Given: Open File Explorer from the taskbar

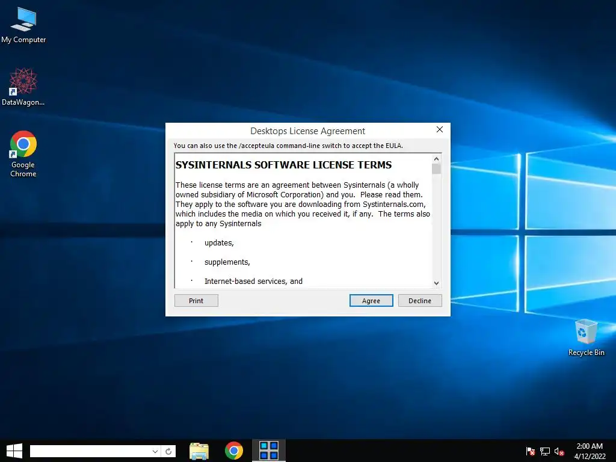Looking at the screenshot, I should [199, 451].
